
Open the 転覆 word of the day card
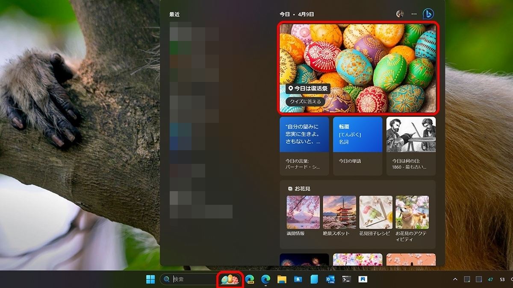(x=357, y=145)
